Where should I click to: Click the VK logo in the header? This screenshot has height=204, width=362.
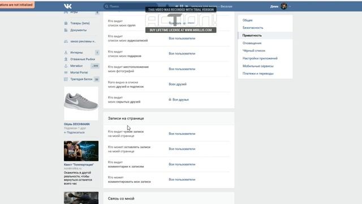point(68,6)
